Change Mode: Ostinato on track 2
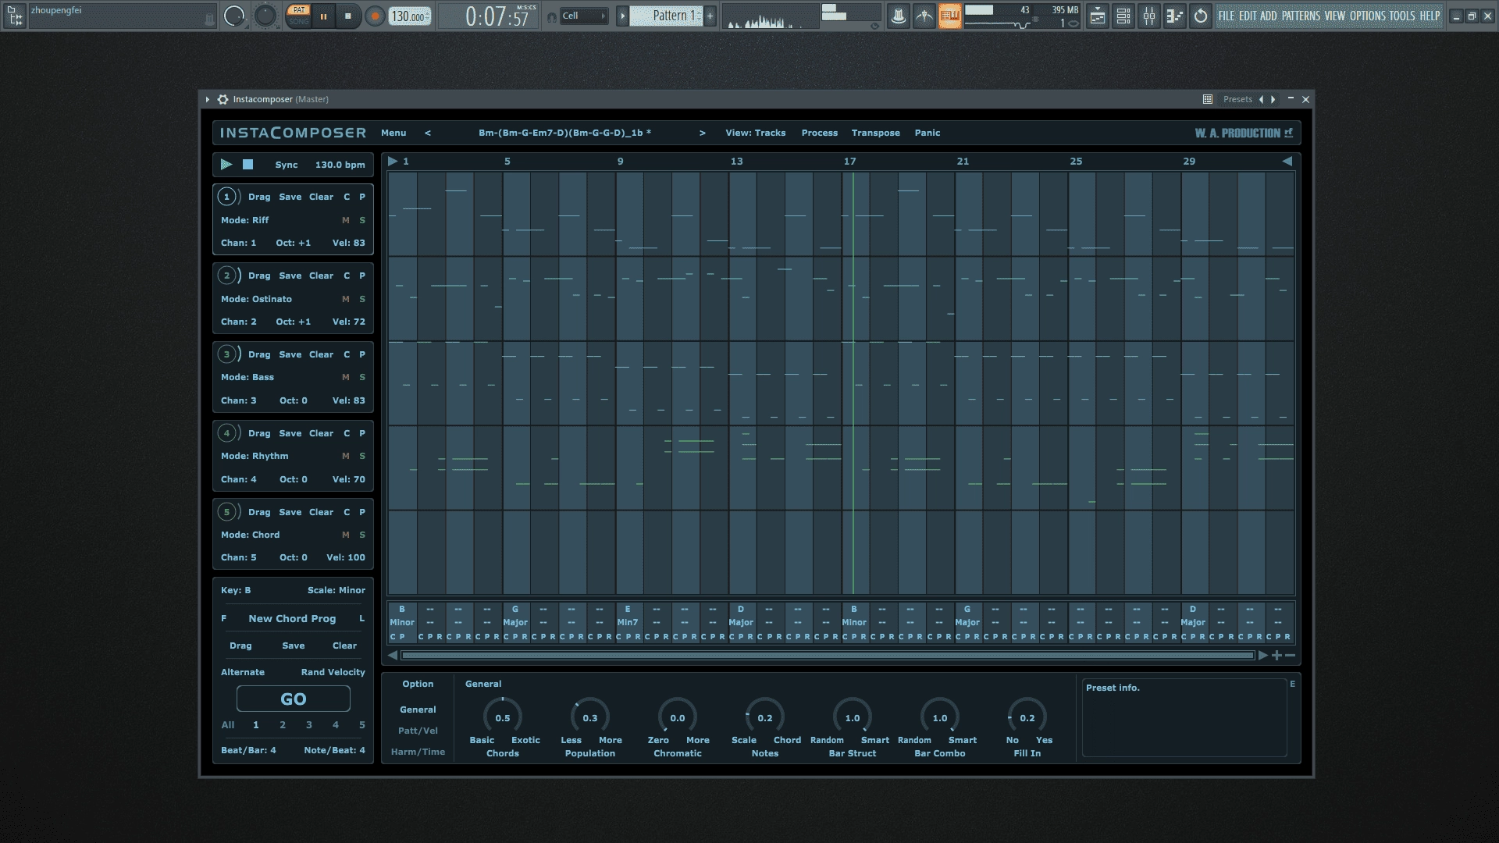 coord(256,299)
